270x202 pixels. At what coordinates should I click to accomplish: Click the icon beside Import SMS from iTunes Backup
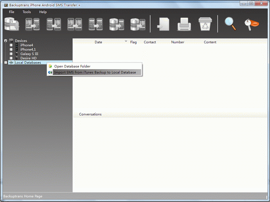click(x=50, y=72)
